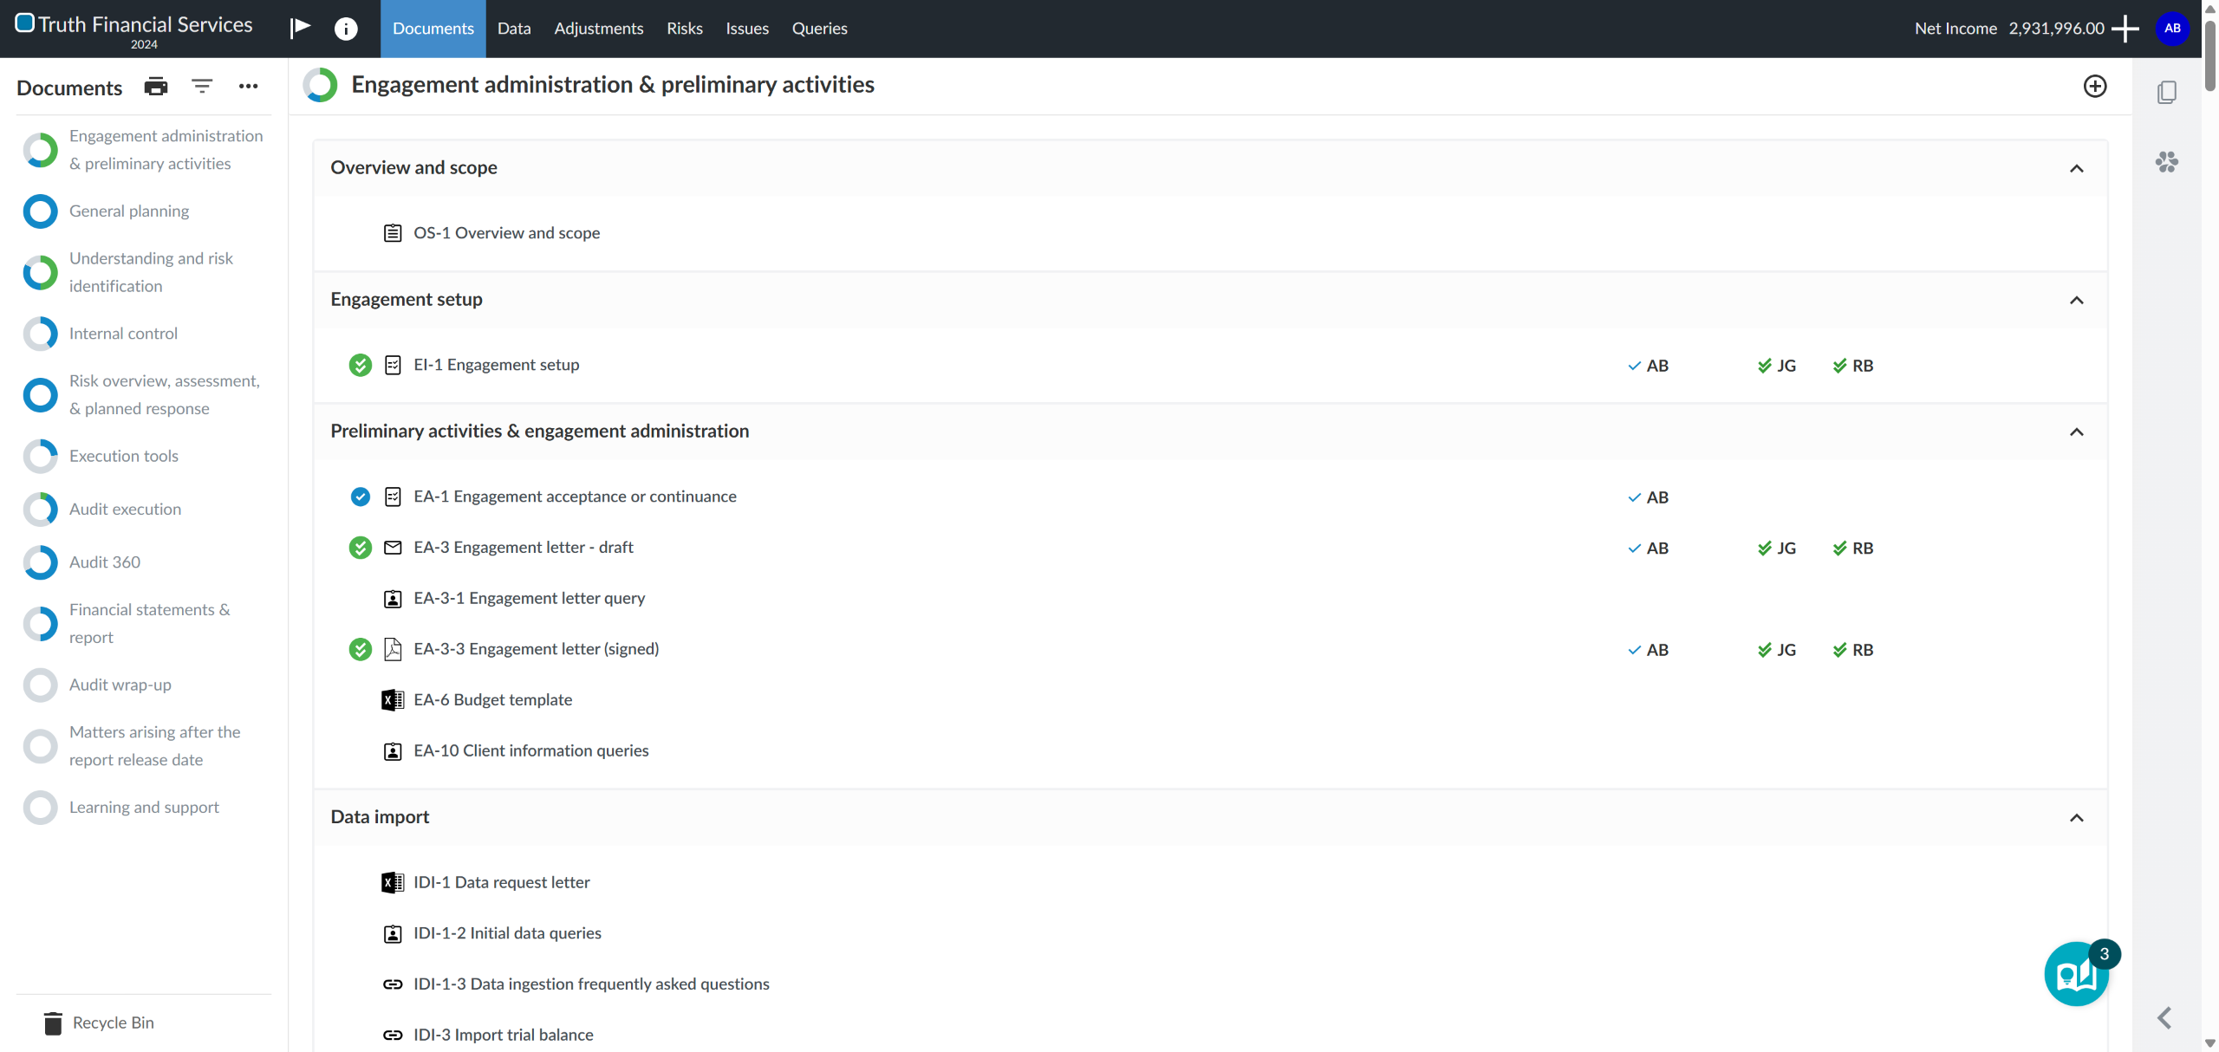Toggle blue completion check on EA-1 Engagement acceptance
The image size is (2219, 1052).
(x=360, y=497)
